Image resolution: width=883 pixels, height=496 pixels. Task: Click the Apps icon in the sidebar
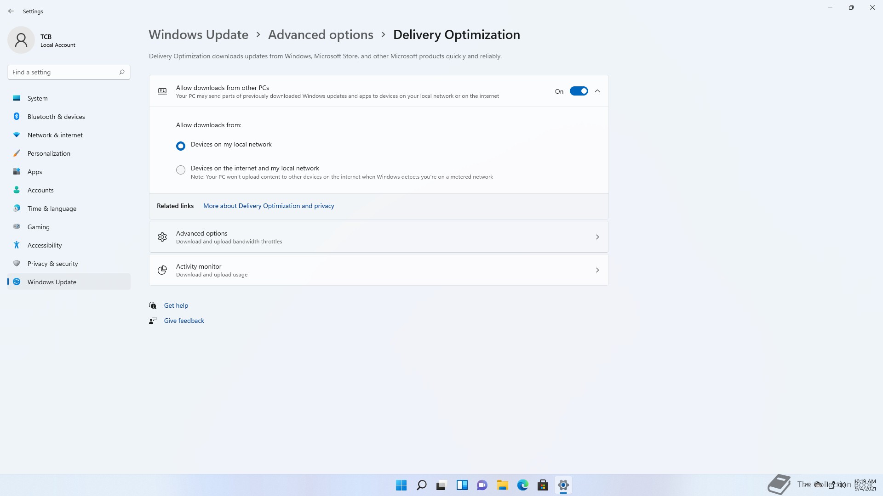pyautogui.click(x=17, y=172)
